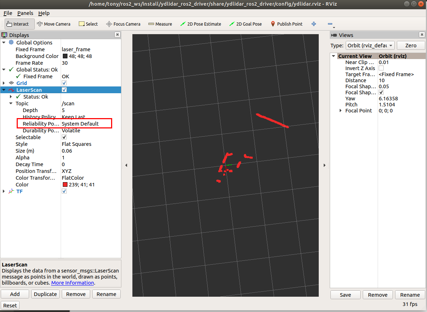Activate the 2D Goal Pose tool

coord(245,24)
